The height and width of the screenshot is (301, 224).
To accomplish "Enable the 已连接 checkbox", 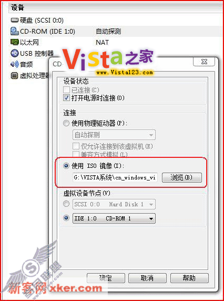I will point(66,90).
